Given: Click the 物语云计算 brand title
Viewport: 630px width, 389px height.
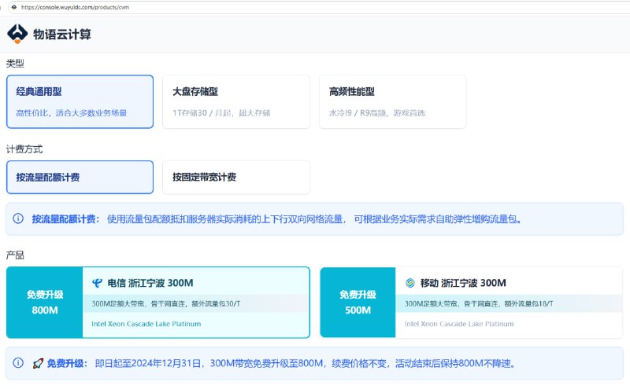Looking at the screenshot, I should click(x=62, y=35).
